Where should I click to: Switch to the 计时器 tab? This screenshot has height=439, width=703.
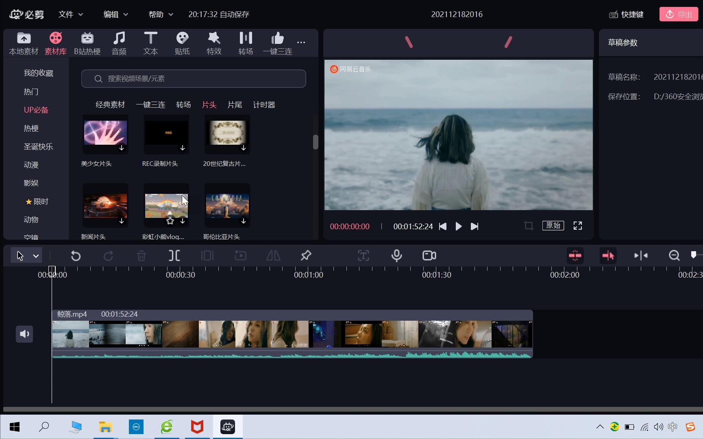264,105
